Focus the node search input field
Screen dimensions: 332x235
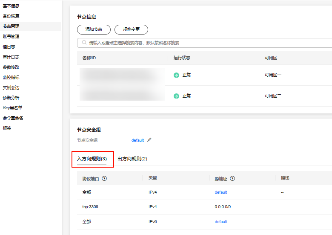click(x=204, y=43)
